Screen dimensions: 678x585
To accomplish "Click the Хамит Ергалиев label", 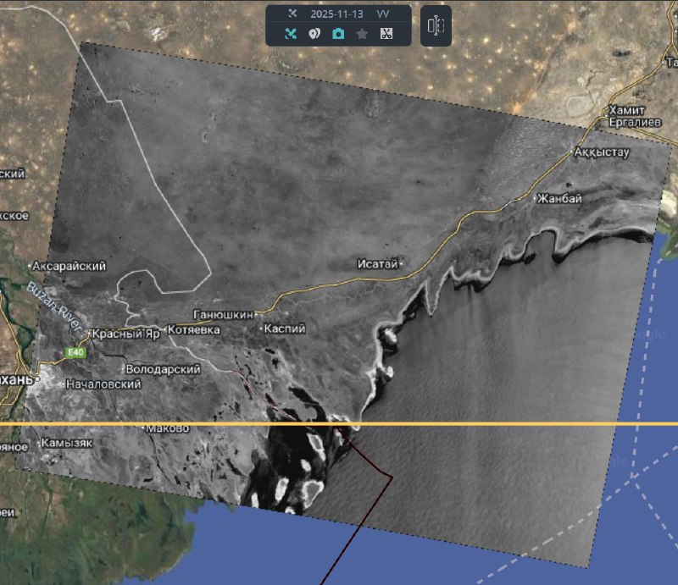I will pyautogui.click(x=627, y=117).
